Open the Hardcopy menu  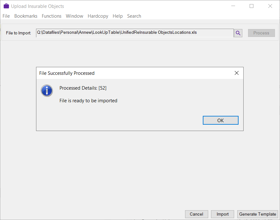[x=98, y=16]
